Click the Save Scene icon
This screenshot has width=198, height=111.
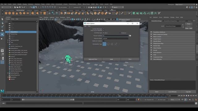(20, 7)
